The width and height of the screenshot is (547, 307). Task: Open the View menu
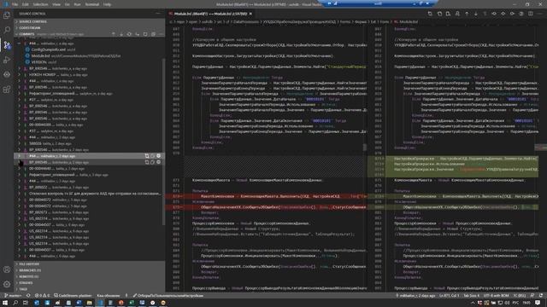pos(56,4)
